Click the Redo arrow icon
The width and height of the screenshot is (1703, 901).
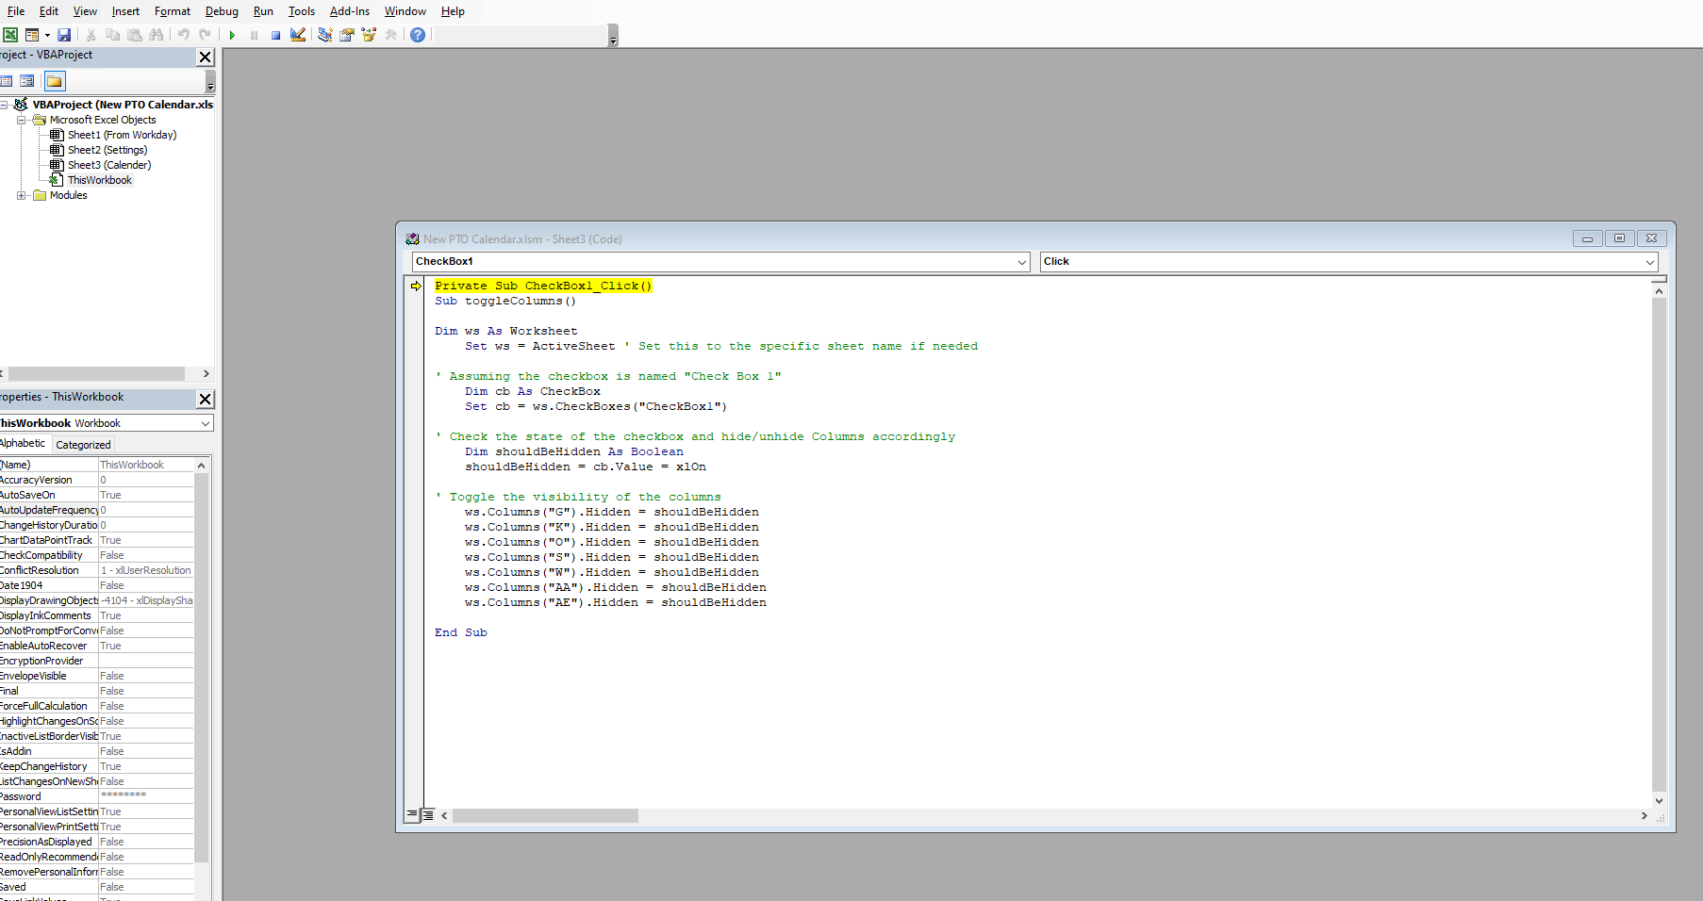(x=205, y=35)
